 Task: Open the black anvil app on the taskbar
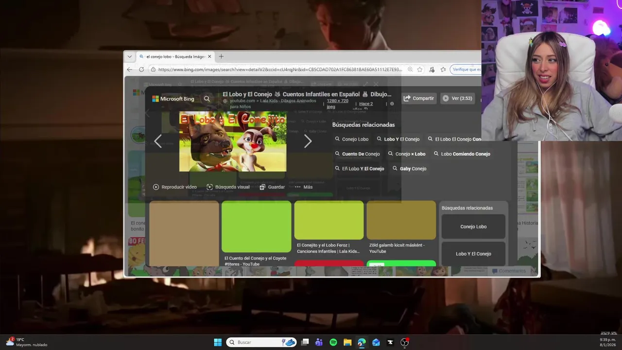click(390, 342)
